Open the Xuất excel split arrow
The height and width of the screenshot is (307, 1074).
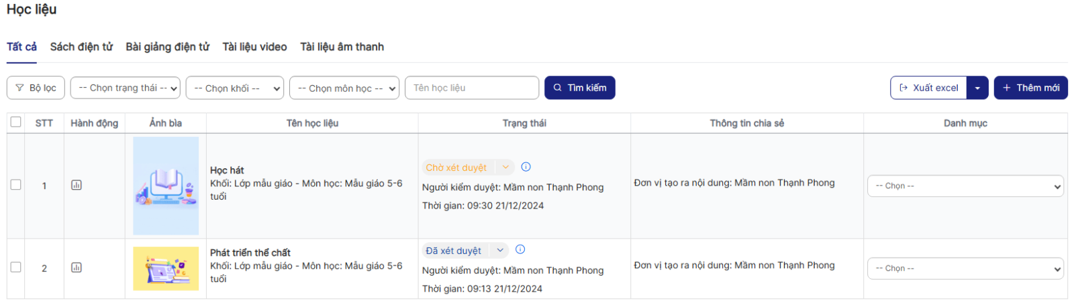[977, 88]
